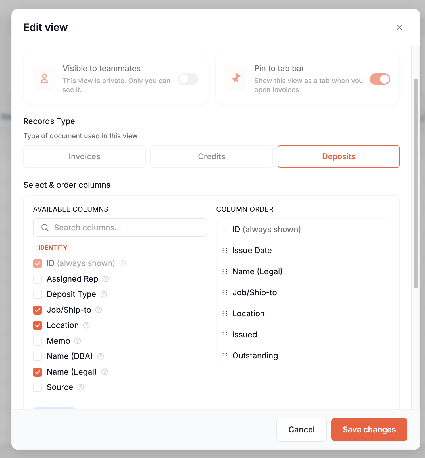Choose the Deposits records type
The height and width of the screenshot is (458, 425).
point(339,156)
